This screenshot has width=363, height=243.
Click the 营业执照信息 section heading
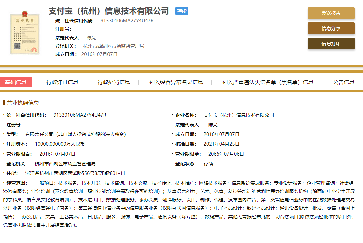pos(23,103)
